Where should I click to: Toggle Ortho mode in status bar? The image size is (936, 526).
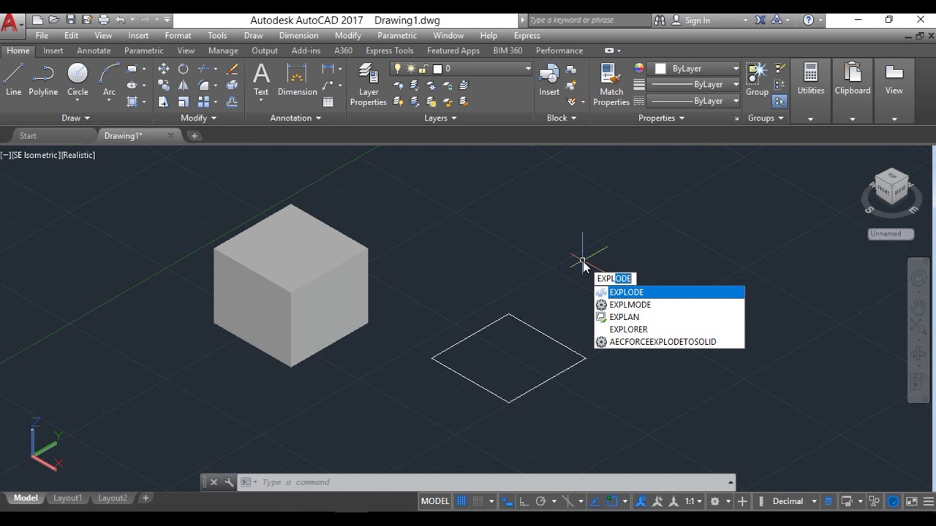click(x=524, y=501)
